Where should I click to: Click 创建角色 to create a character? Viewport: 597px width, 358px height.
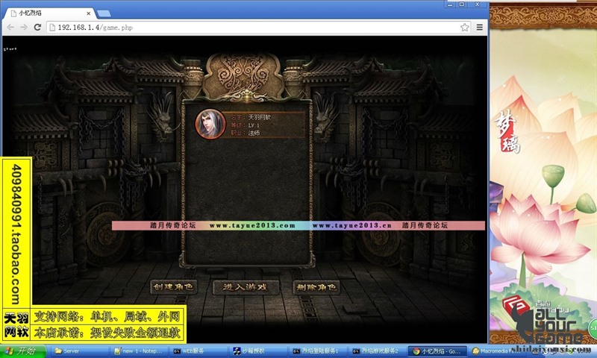click(174, 287)
